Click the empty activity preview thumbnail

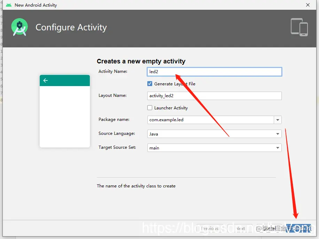tap(65, 111)
